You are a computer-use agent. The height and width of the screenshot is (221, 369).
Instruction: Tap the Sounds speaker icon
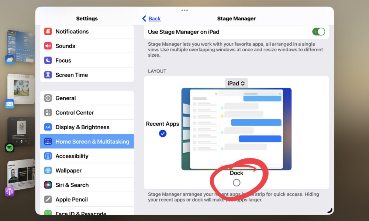(x=48, y=46)
